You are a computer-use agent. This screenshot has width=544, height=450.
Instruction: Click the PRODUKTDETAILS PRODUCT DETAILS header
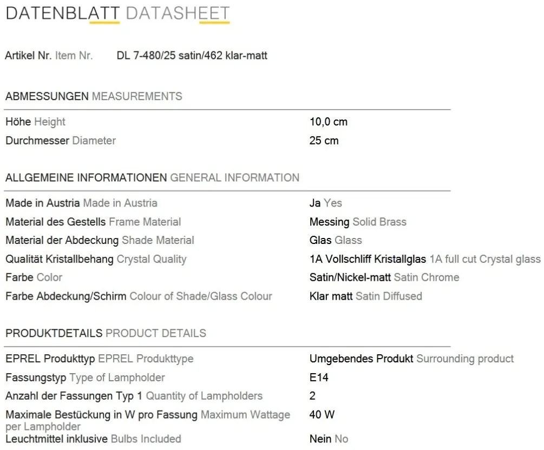[x=106, y=333]
